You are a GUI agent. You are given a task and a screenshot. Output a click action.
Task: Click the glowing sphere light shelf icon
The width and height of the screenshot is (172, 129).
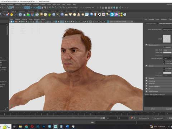point(75,15)
